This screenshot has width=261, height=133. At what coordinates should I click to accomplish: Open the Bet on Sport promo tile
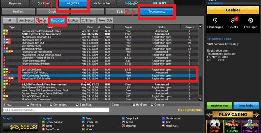point(215,126)
